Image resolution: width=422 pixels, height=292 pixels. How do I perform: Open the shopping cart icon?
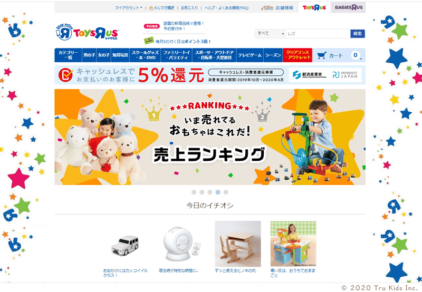click(x=322, y=55)
